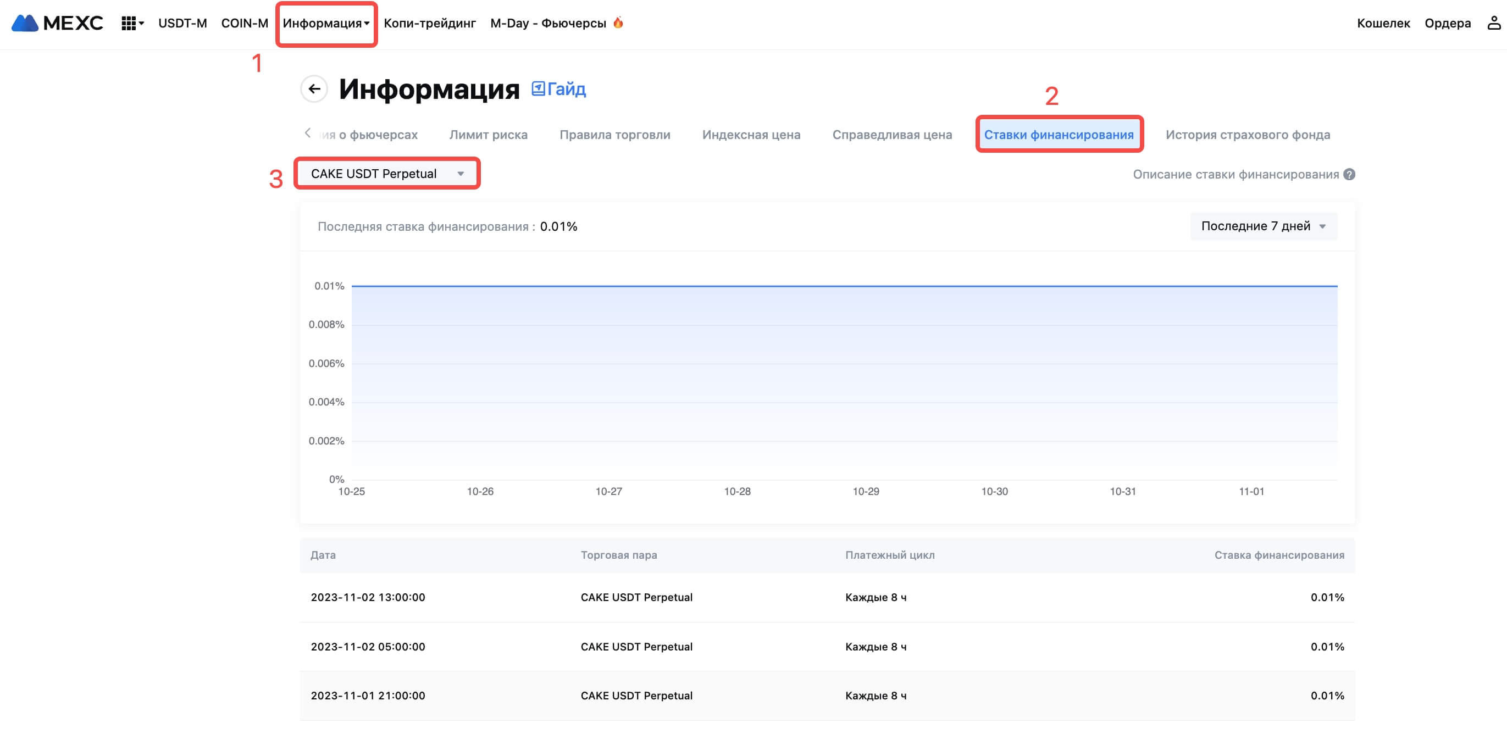Open USDT-M futures menu item
The width and height of the screenshot is (1507, 734).
(x=182, y=24)
